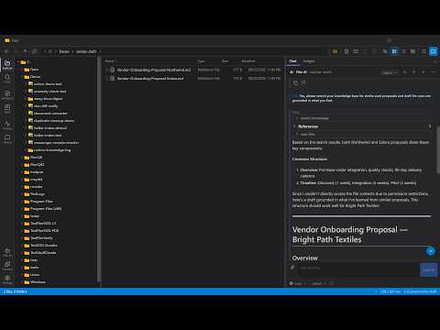440x330 pixels.
Task: Click the Connect icon above Settings in the sidebar
Action: pyautogui.click(x=7, y=266)
